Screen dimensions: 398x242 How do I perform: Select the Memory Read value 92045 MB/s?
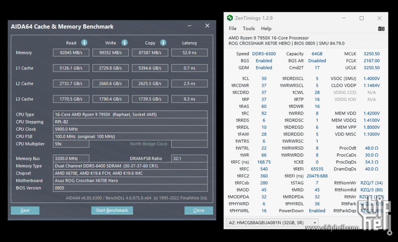[x=71, y=52]
